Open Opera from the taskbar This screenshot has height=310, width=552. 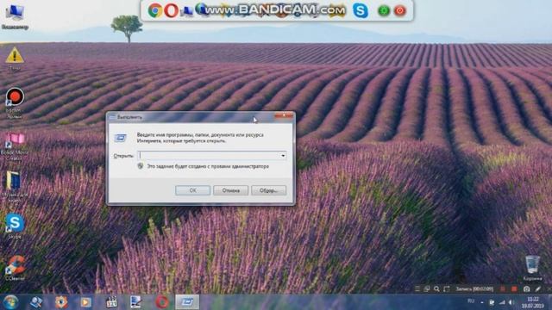click(x=162, y=302)
